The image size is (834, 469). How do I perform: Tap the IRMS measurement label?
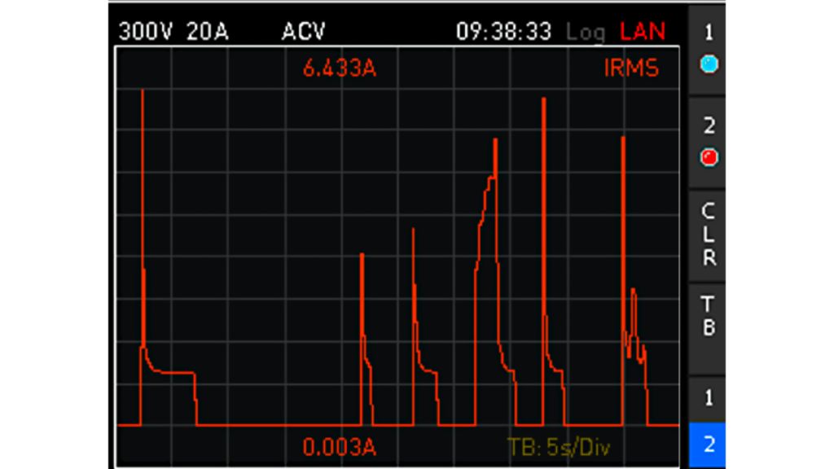click(631, 68)
